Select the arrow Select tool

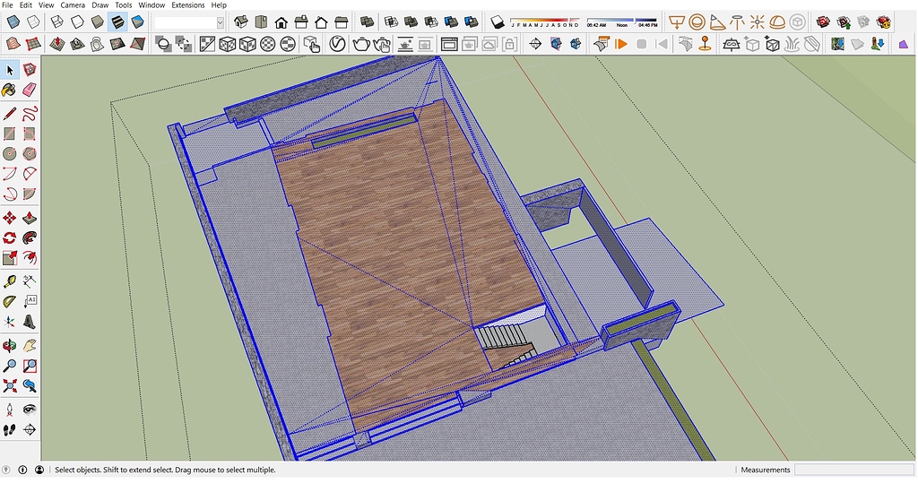pos(10,70)
